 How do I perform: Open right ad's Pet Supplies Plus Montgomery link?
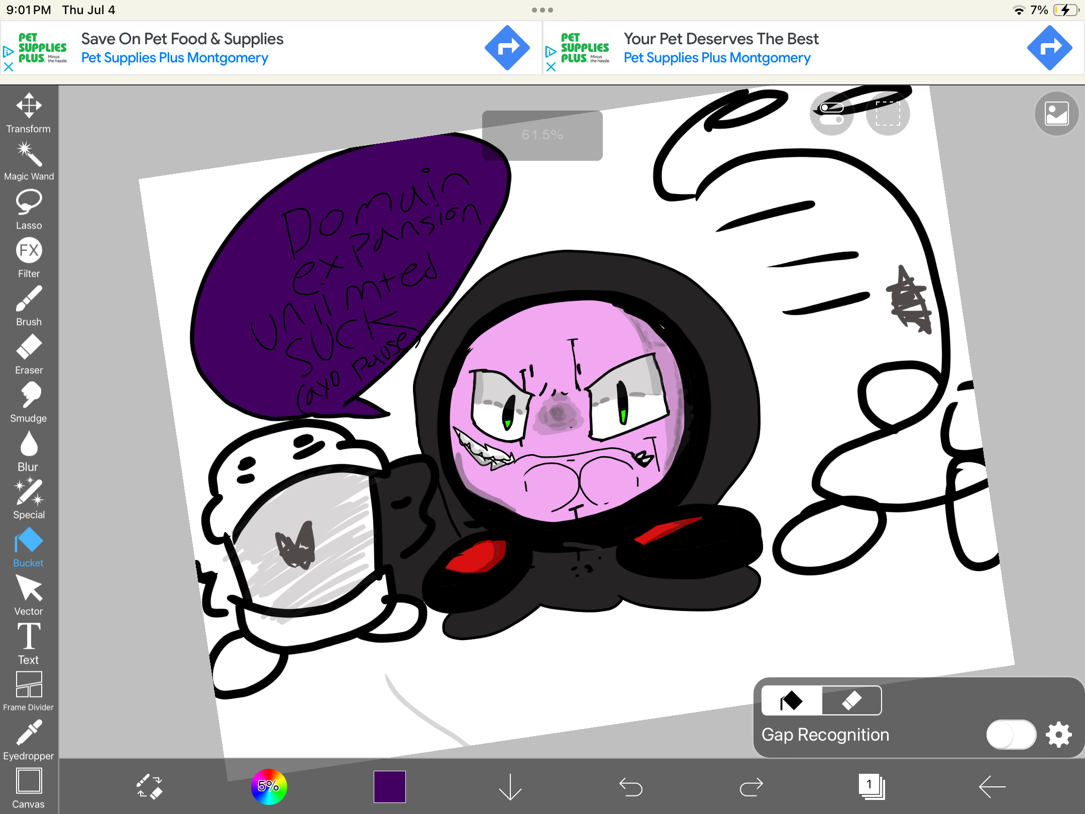tap(717, 58)
